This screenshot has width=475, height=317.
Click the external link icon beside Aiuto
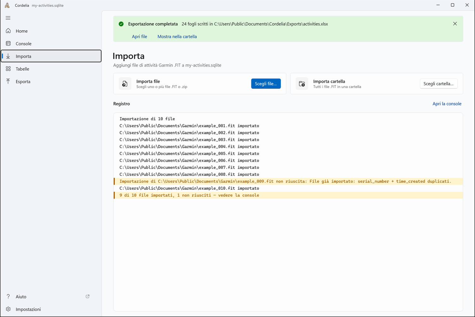[87, 296]
